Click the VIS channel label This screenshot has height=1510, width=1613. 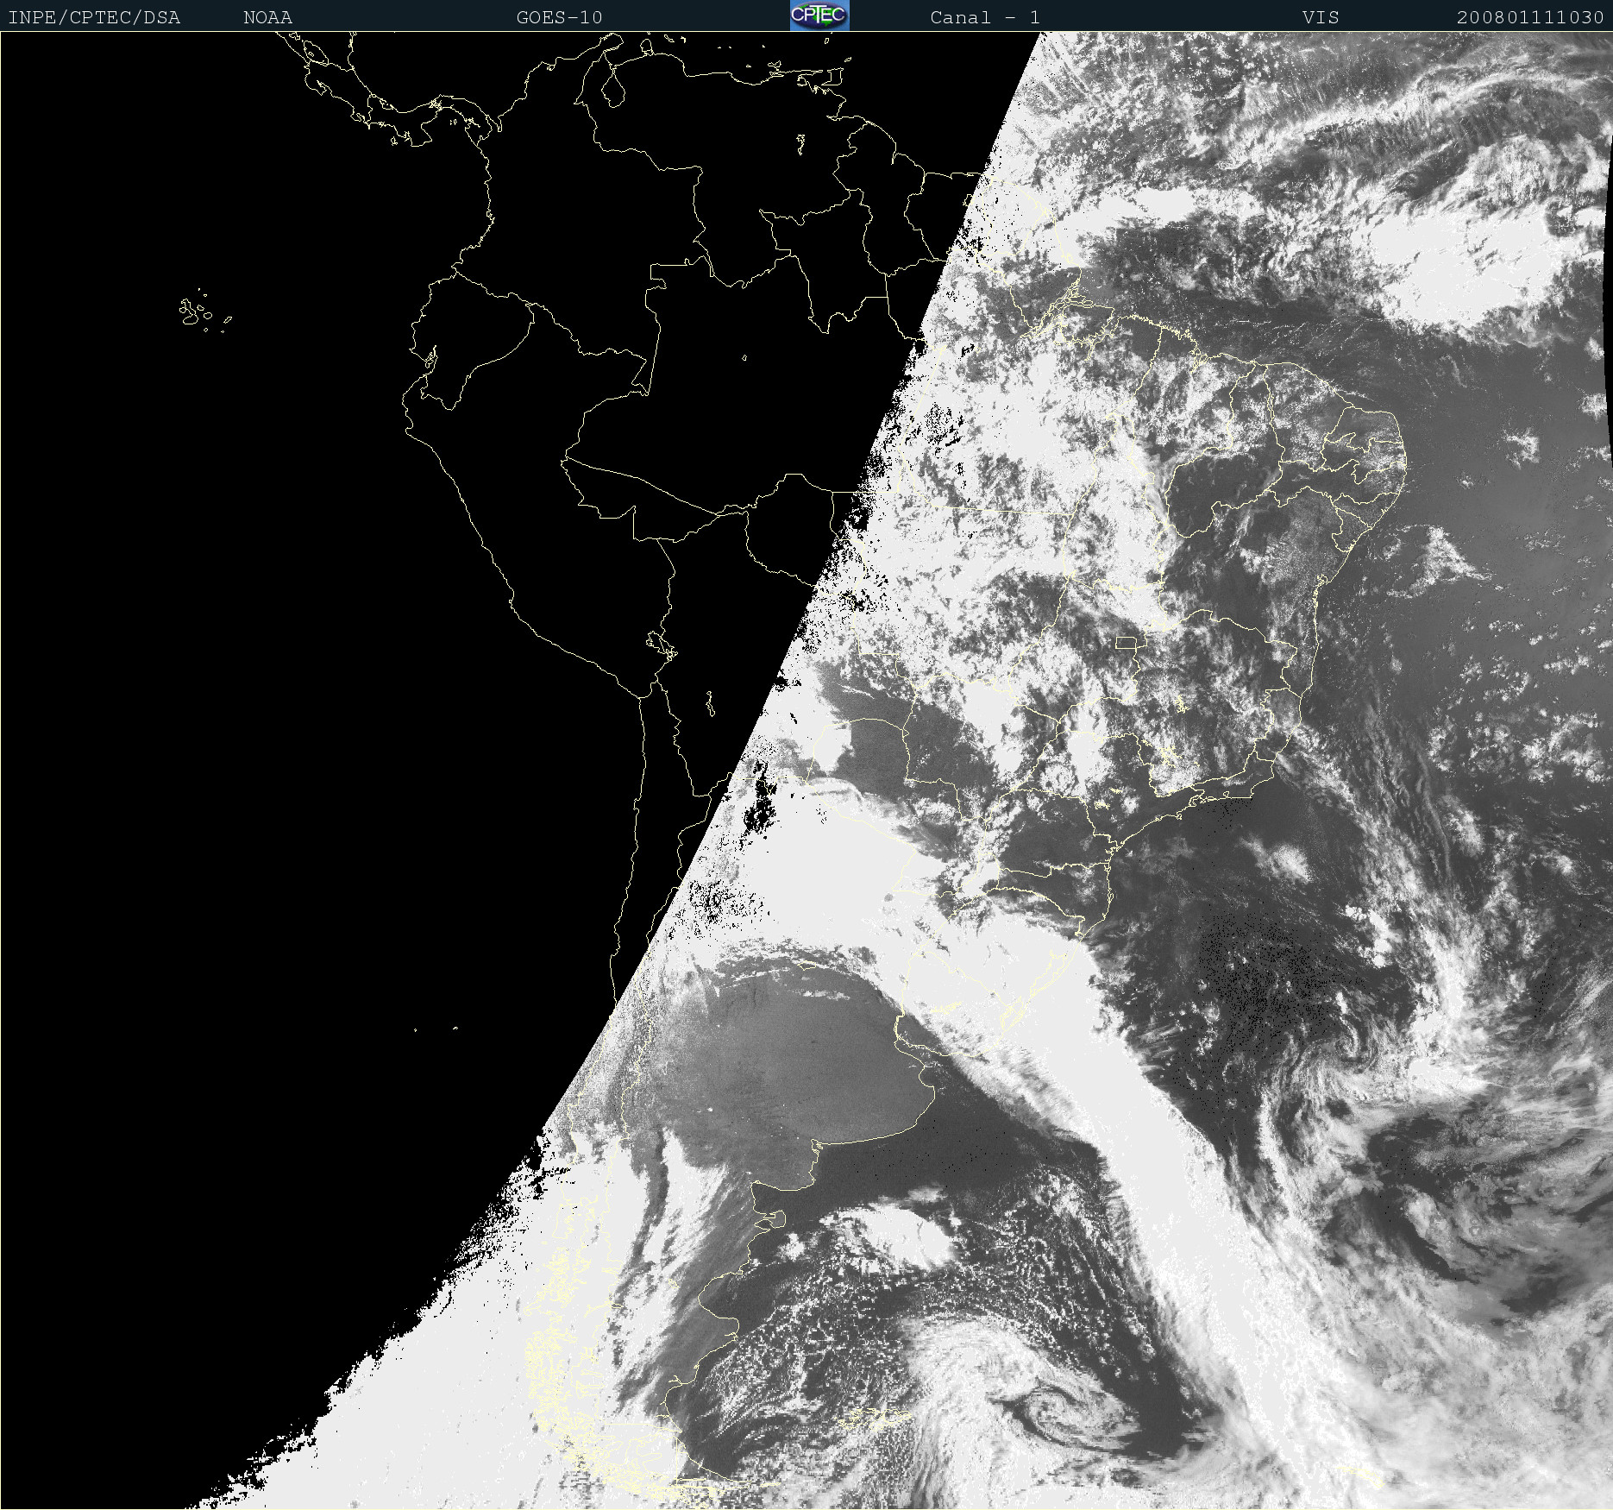click(x=1321, y=17)
